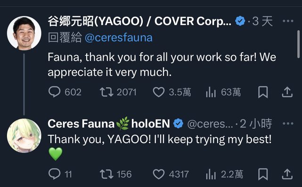Open Ceres Fauna's avatar
The image size is (302, 187).
click(x=24, y=136)
